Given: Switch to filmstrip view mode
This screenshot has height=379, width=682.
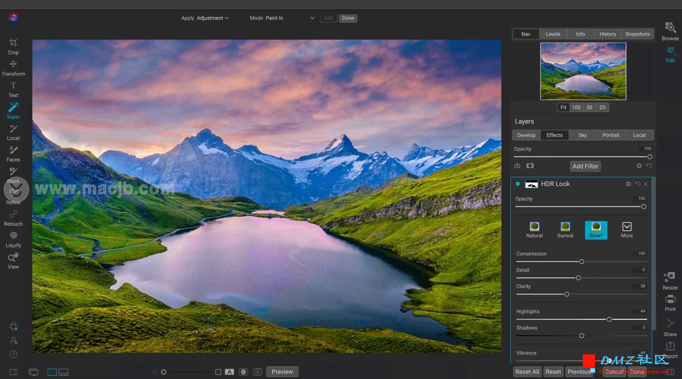Looking at the screenshot, I should tap(63, 372).
